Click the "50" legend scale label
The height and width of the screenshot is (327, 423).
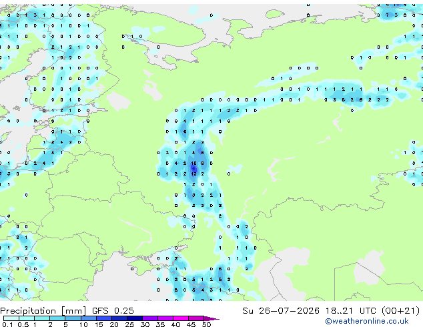click(x=206, y=324)
